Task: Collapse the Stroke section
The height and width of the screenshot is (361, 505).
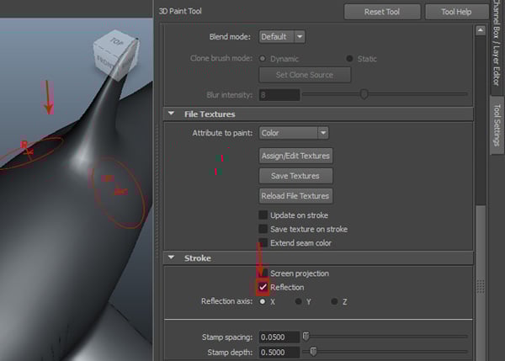Action: tap(172, 258)
